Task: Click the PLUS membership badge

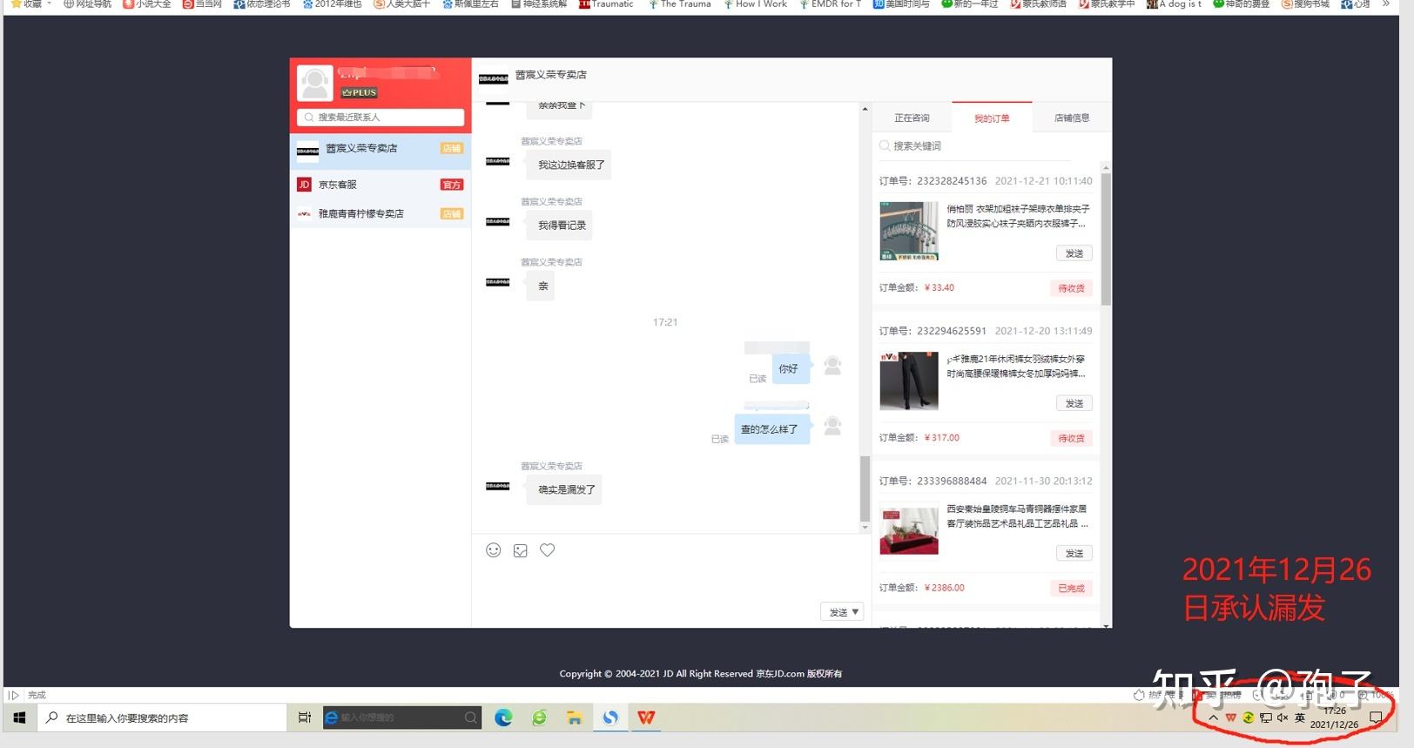Action: (x=360, y=92)
